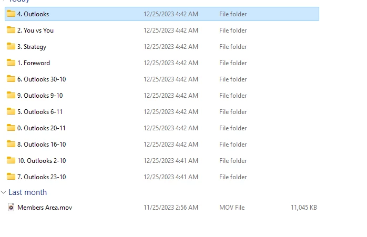The image size is (367, 237).
Task: Click folder icon of 9. Outlooks 9-10
Action: (x=11, y=95)
